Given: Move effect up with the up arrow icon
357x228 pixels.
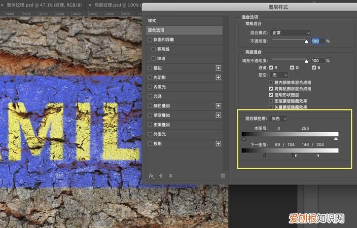Looking at the screenshot, I should click(161, 176).
